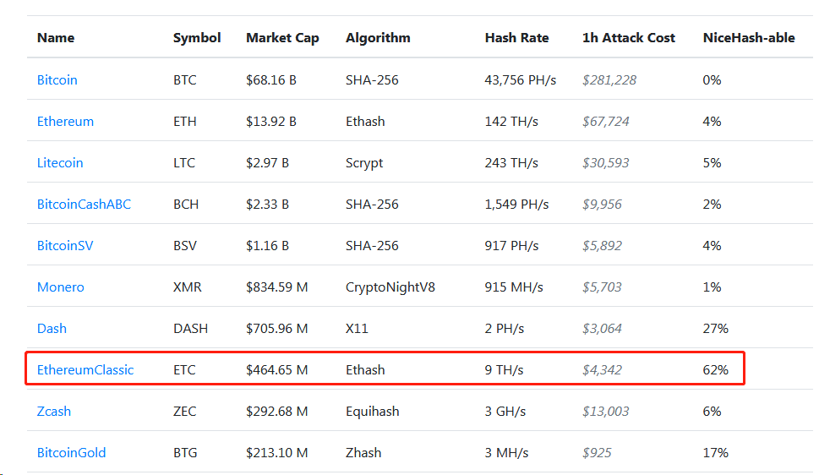The width and height of the screenshot is (819, 475).
Task: Click the Litecoin name link
Action: (60, 162)
